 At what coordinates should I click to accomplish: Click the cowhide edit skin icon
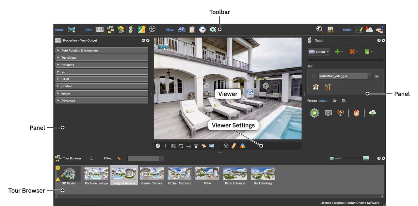click(x=316, y=87)
